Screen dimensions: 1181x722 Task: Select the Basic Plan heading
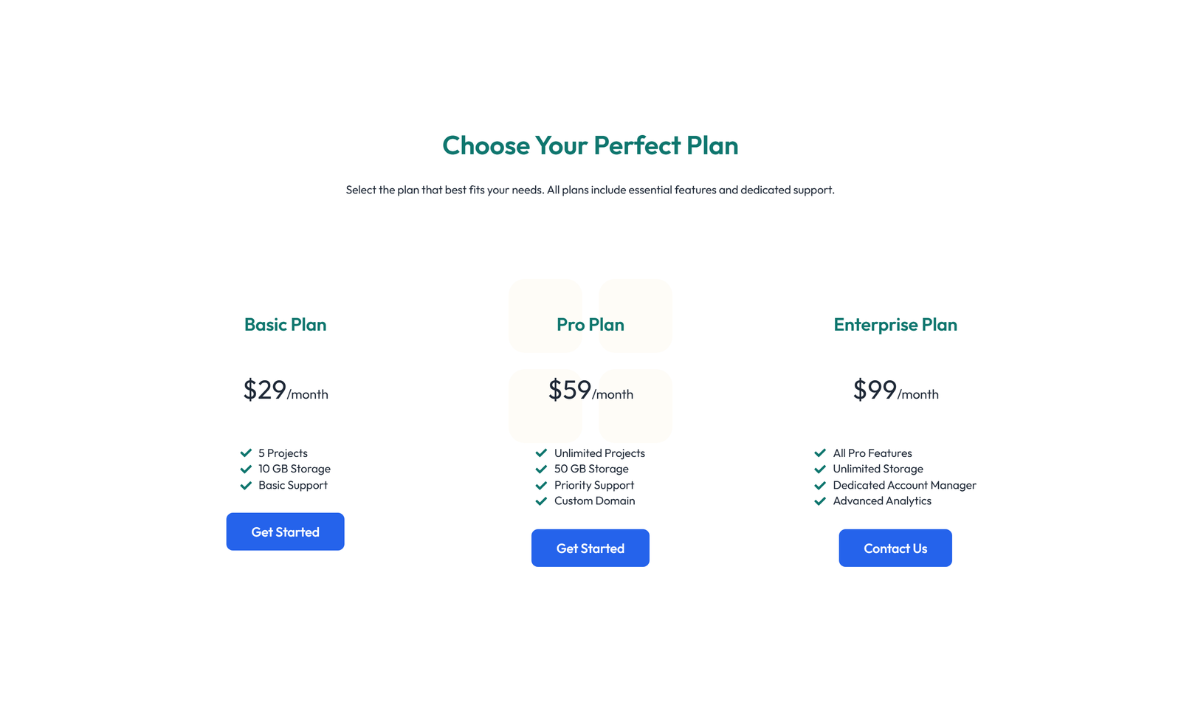point(285,324)
